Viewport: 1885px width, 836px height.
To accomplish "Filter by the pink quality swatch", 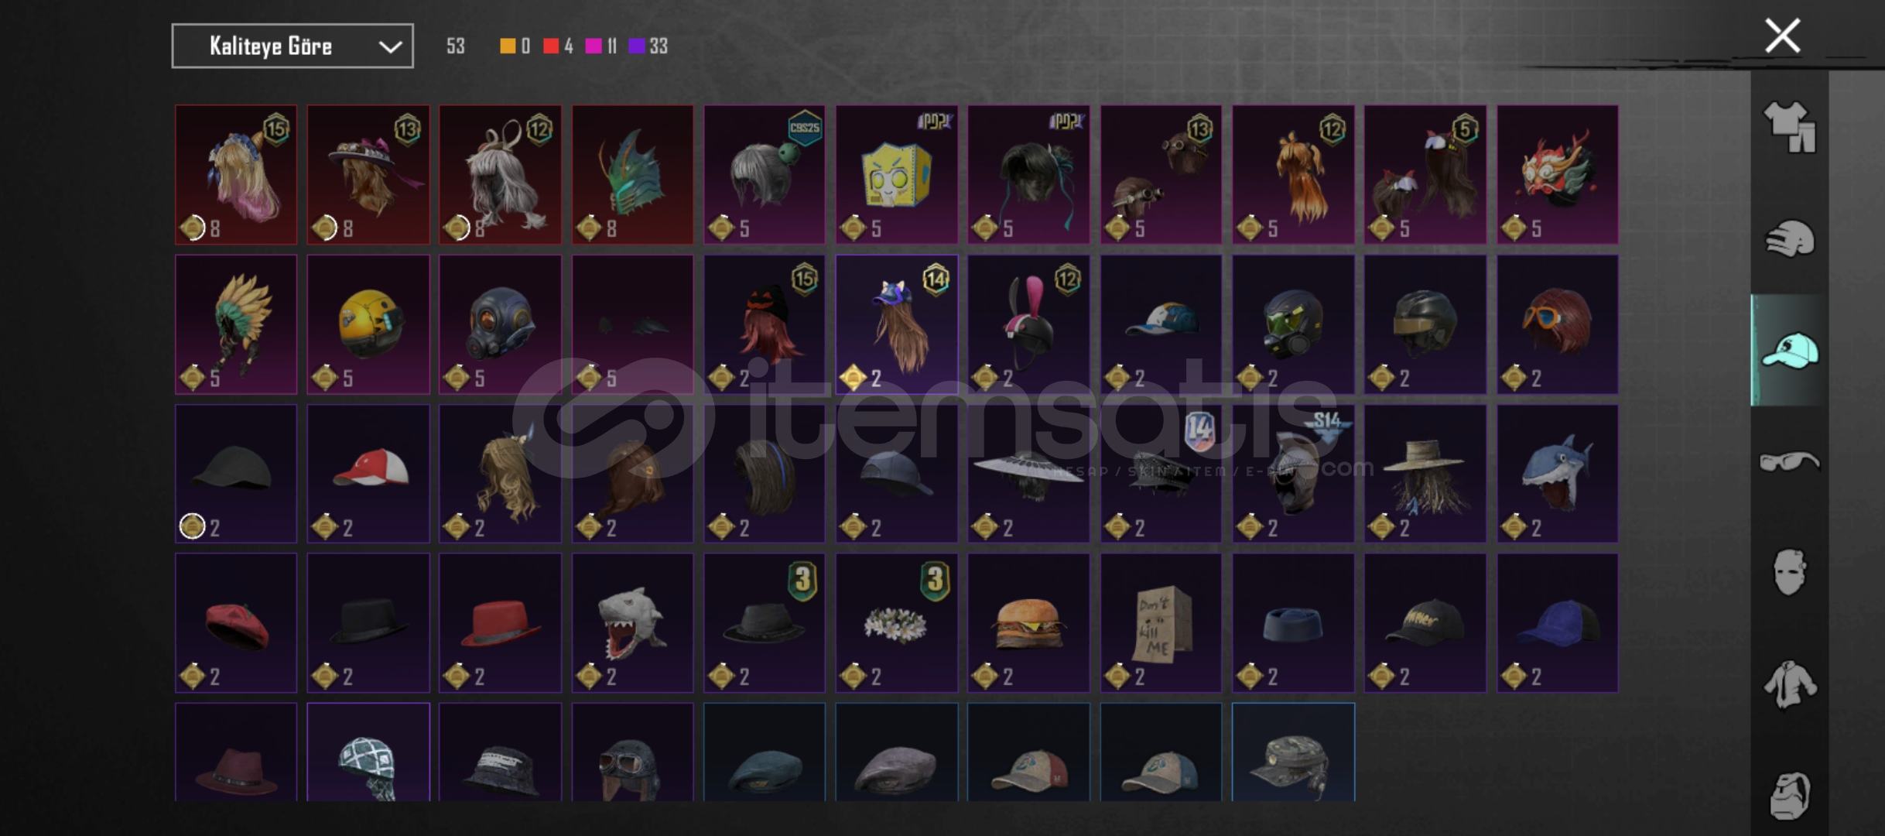I will 594,46.
